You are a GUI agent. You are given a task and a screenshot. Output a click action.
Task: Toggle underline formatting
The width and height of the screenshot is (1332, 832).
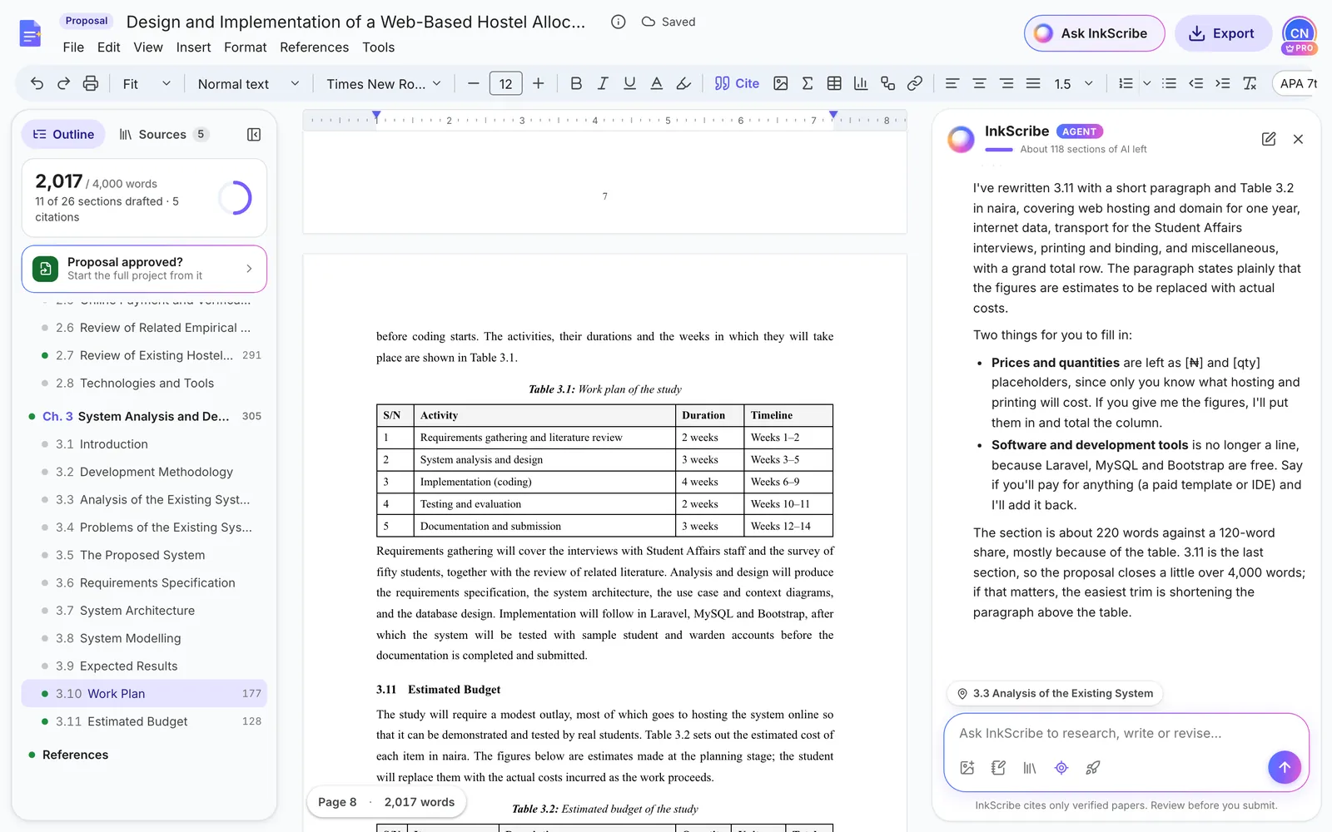(629, 83)
